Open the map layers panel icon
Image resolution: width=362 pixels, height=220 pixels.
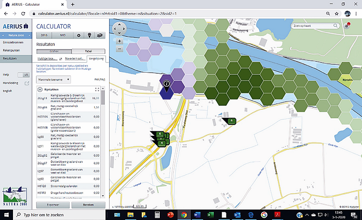[99, 35]
